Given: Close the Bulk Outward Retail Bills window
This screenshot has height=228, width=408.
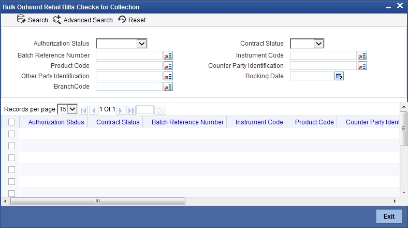Looking at the screenshot, I should click(400, 6).
